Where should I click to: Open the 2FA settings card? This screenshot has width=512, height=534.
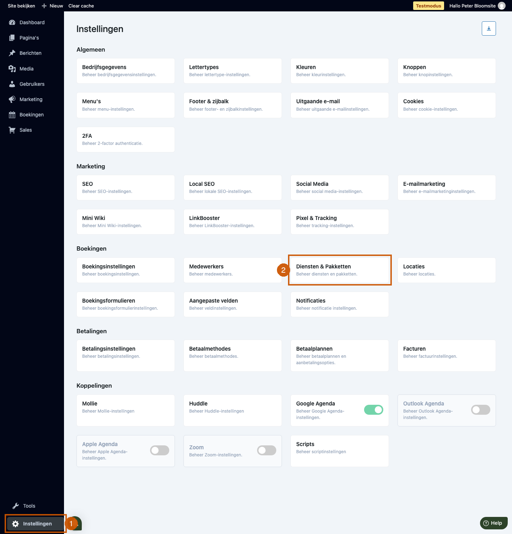coord(126,140)
